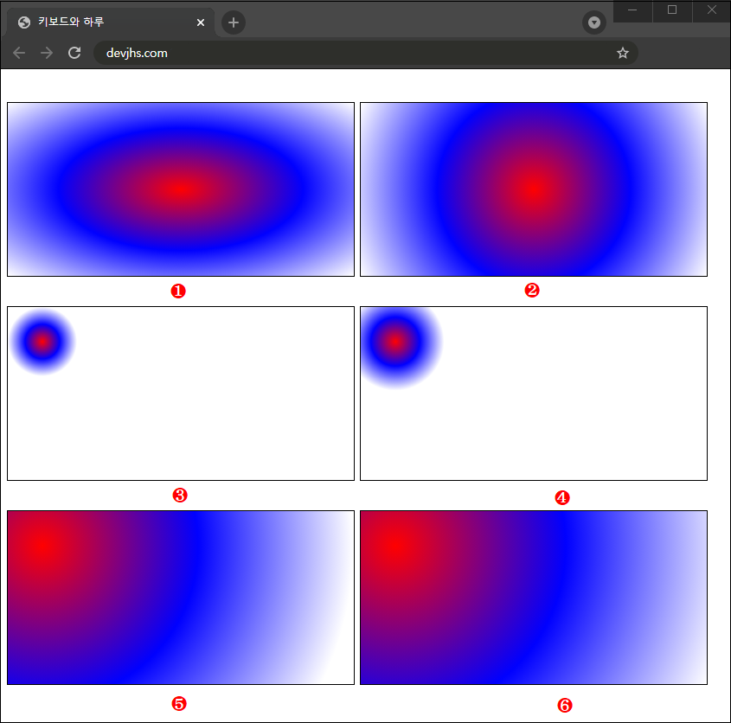Viewport: 731px width, 723px height.
Task: Bookmark this page with the star icon
Action: (x=622, y=53)
